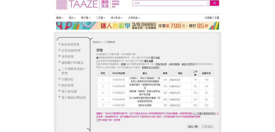Click product code 11100836792

118,99
